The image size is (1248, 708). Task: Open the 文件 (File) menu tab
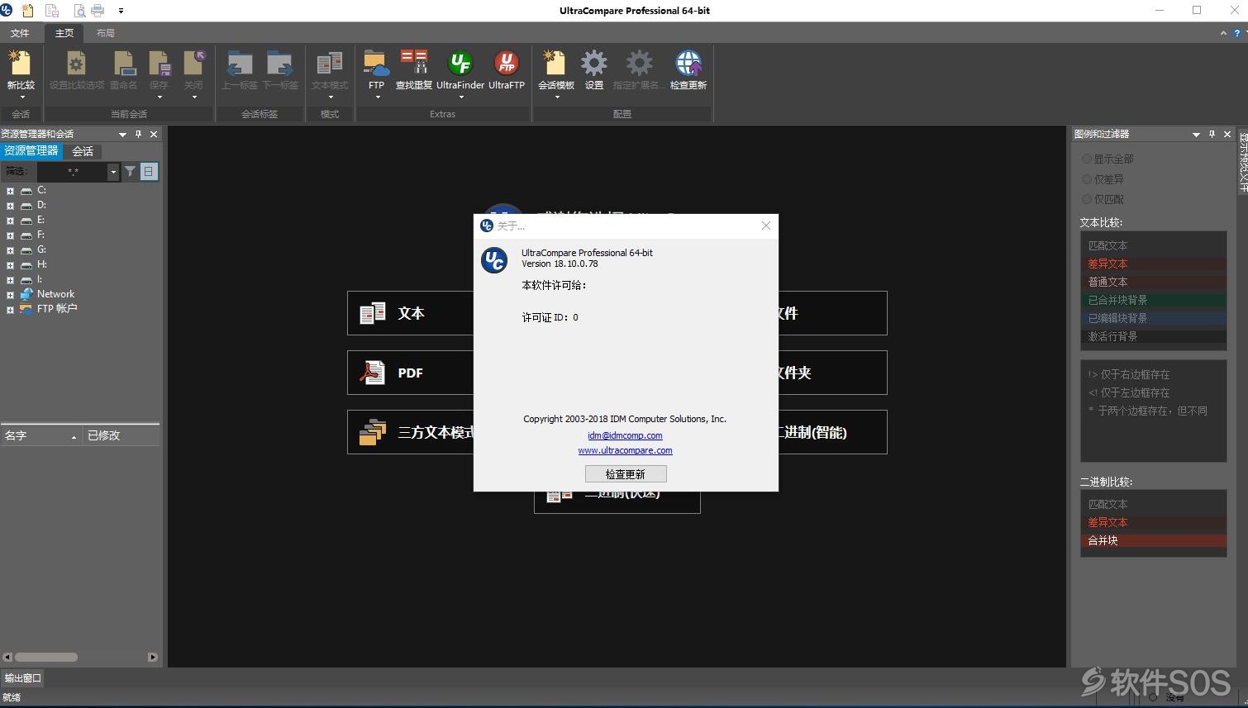click(20, 33)
